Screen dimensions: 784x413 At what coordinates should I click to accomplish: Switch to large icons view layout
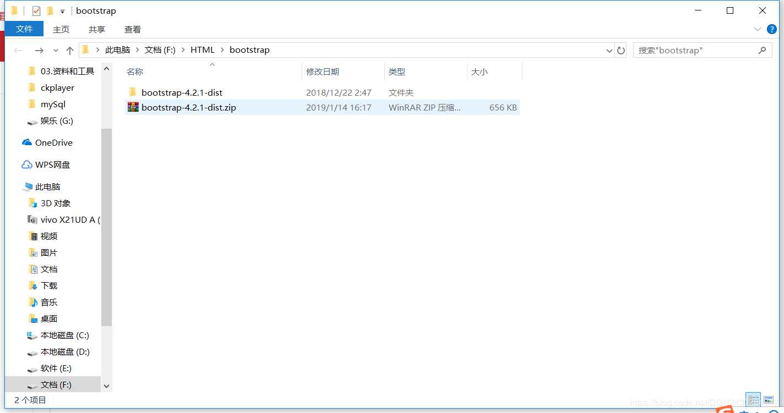[x=769, y=400]
